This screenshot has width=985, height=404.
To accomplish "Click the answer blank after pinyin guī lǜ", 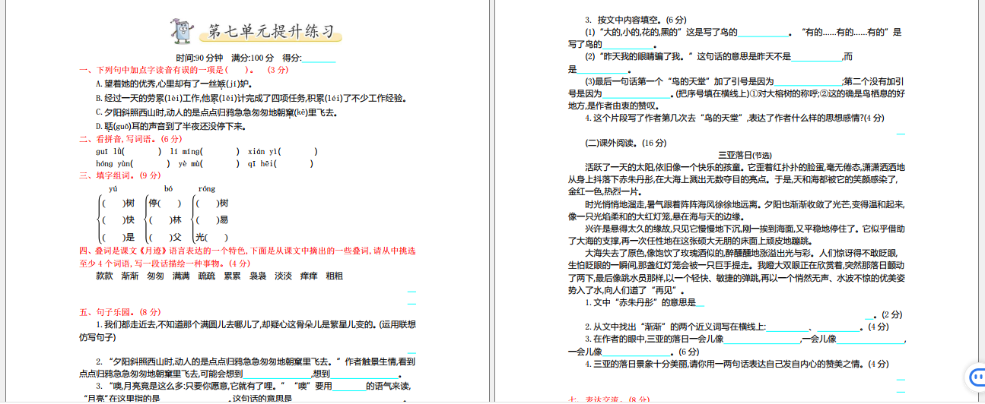I will pyautogui.click(x=141, y=152).
